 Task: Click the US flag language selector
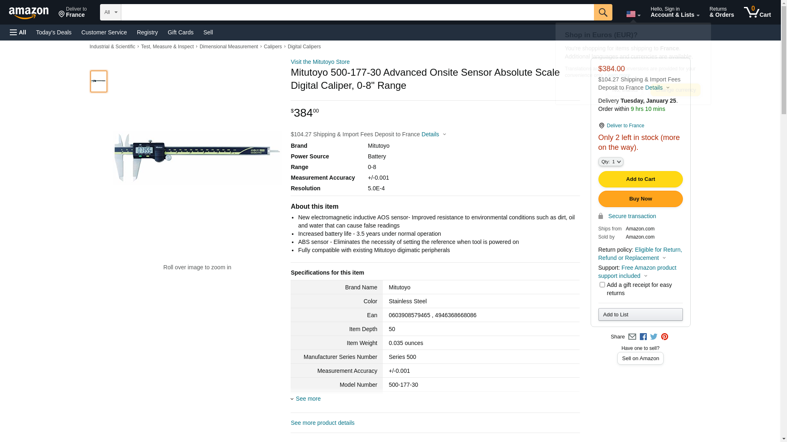pos(633,14)
